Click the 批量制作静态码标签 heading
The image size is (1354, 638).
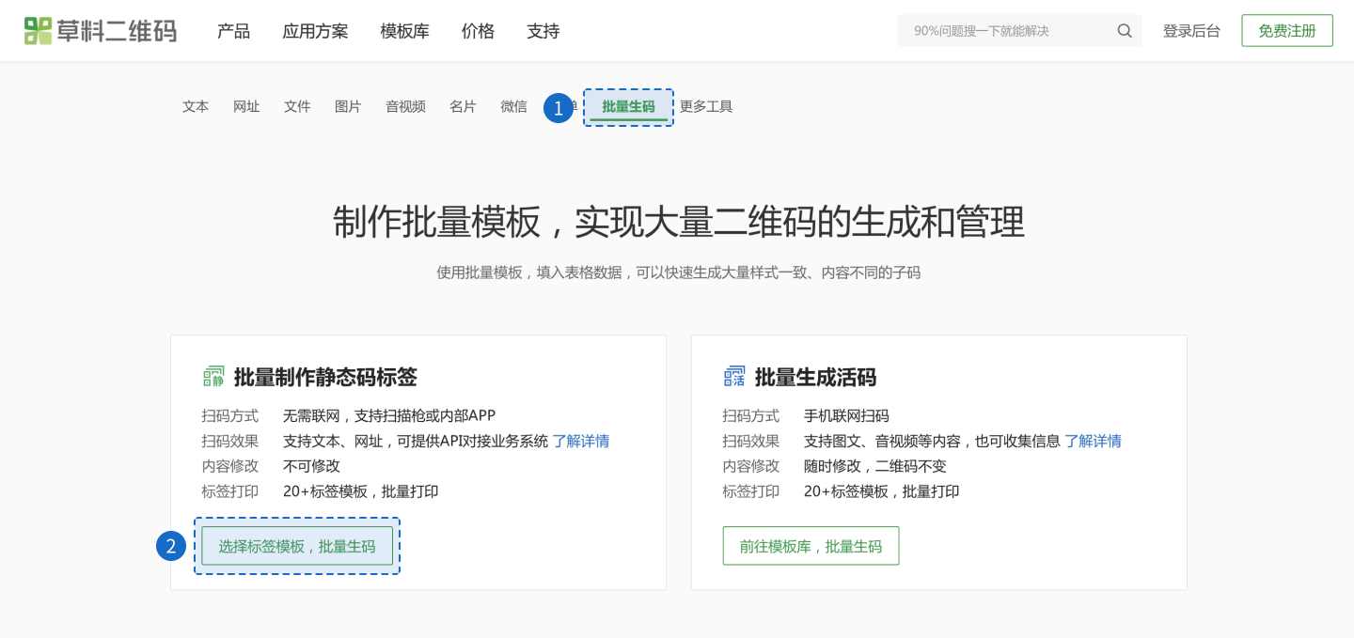tap(325, 378)
